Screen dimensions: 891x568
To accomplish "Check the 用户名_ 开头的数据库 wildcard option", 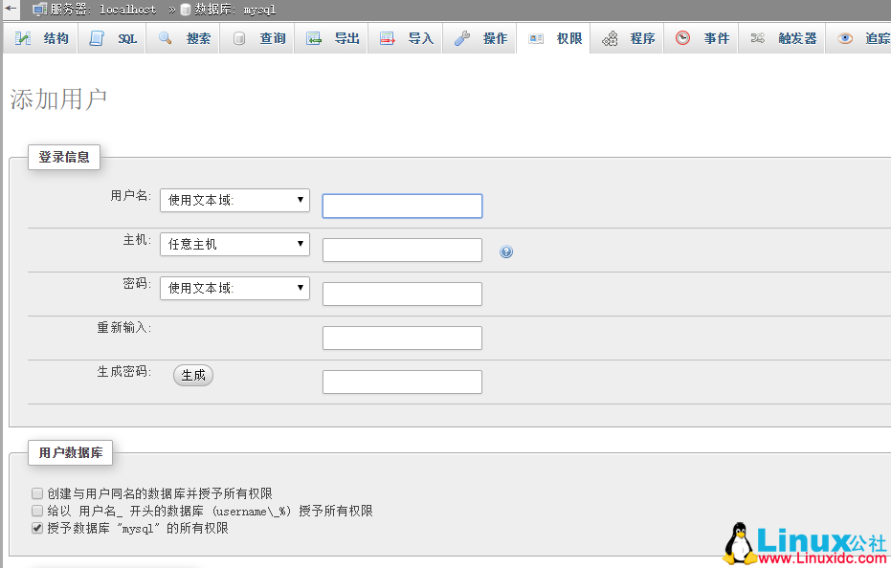I will click(x=37, y=511).
